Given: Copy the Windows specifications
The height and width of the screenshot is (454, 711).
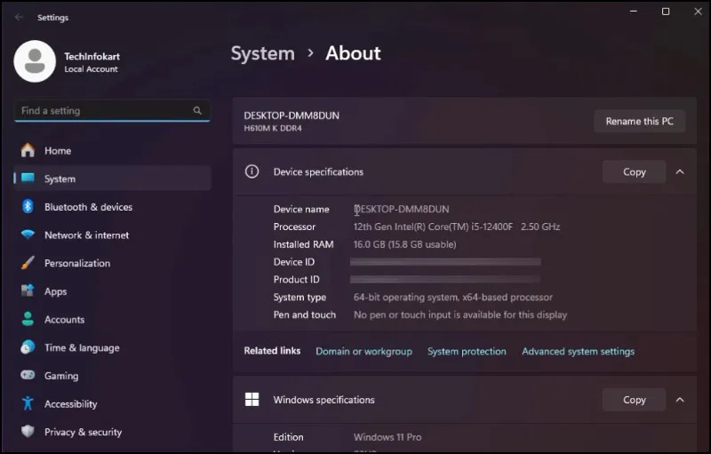Looking at the screenshot, I should pyautogui.click(x=634, y=400).
